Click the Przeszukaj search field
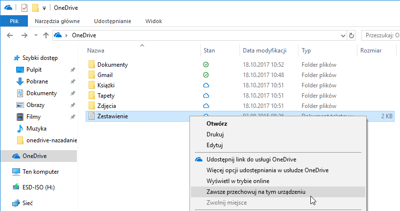The image size is (400, 211). (x=380, y=35)
